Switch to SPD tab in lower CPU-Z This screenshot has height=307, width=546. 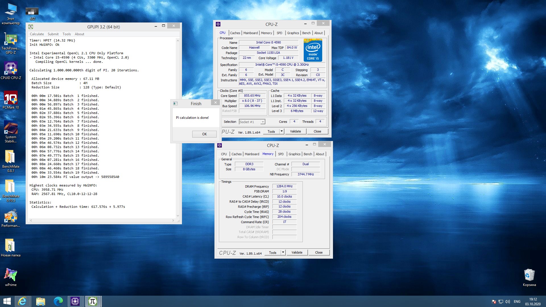[x=281, y=154]
